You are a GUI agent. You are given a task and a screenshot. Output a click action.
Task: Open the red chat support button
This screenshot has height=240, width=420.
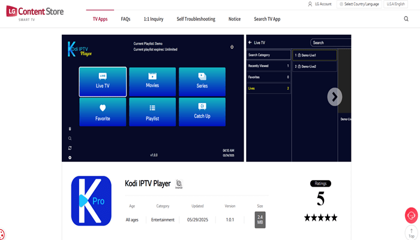coord(412,215)
